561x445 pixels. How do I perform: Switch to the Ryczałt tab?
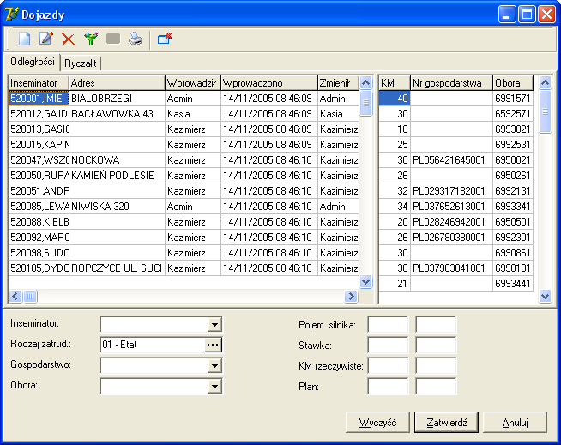(x=80, y=63)
